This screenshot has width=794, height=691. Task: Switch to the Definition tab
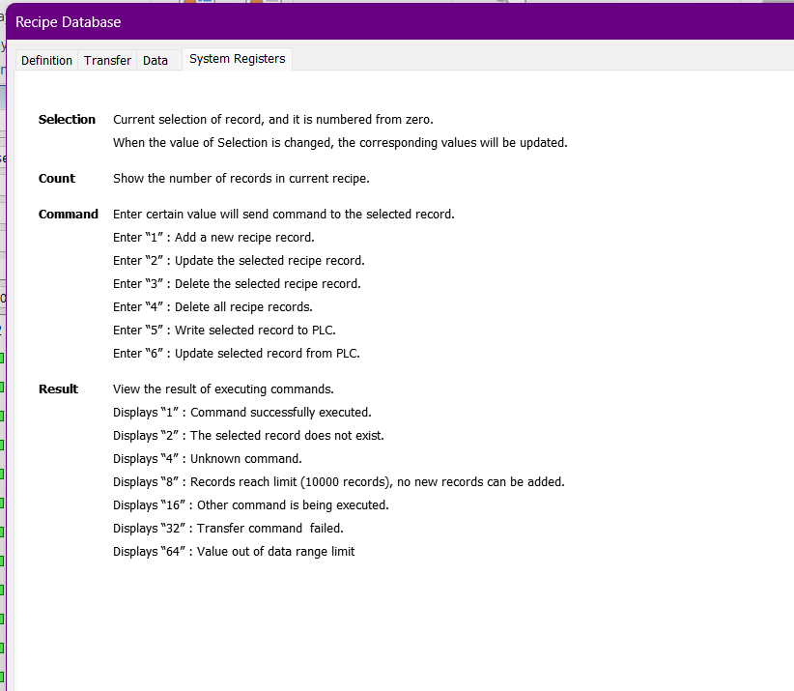pyautogui.click(x=46, y=60)
